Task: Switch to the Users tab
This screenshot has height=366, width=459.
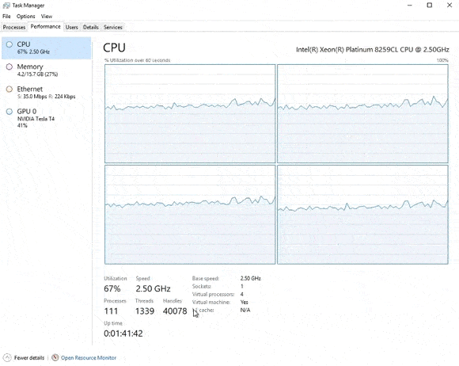Action: [x=72, y=27]
